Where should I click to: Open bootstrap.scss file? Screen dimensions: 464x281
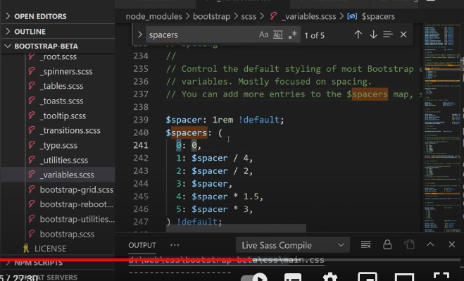point(67,235)
